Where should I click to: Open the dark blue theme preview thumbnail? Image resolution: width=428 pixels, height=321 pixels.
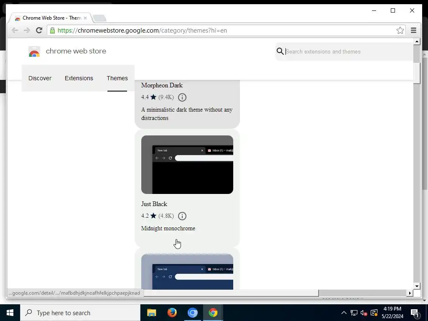(187, 272)
